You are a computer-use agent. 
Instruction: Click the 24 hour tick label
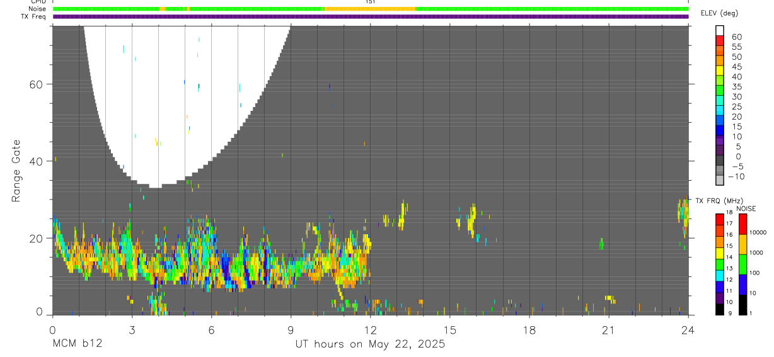click(x=688, y=330)
